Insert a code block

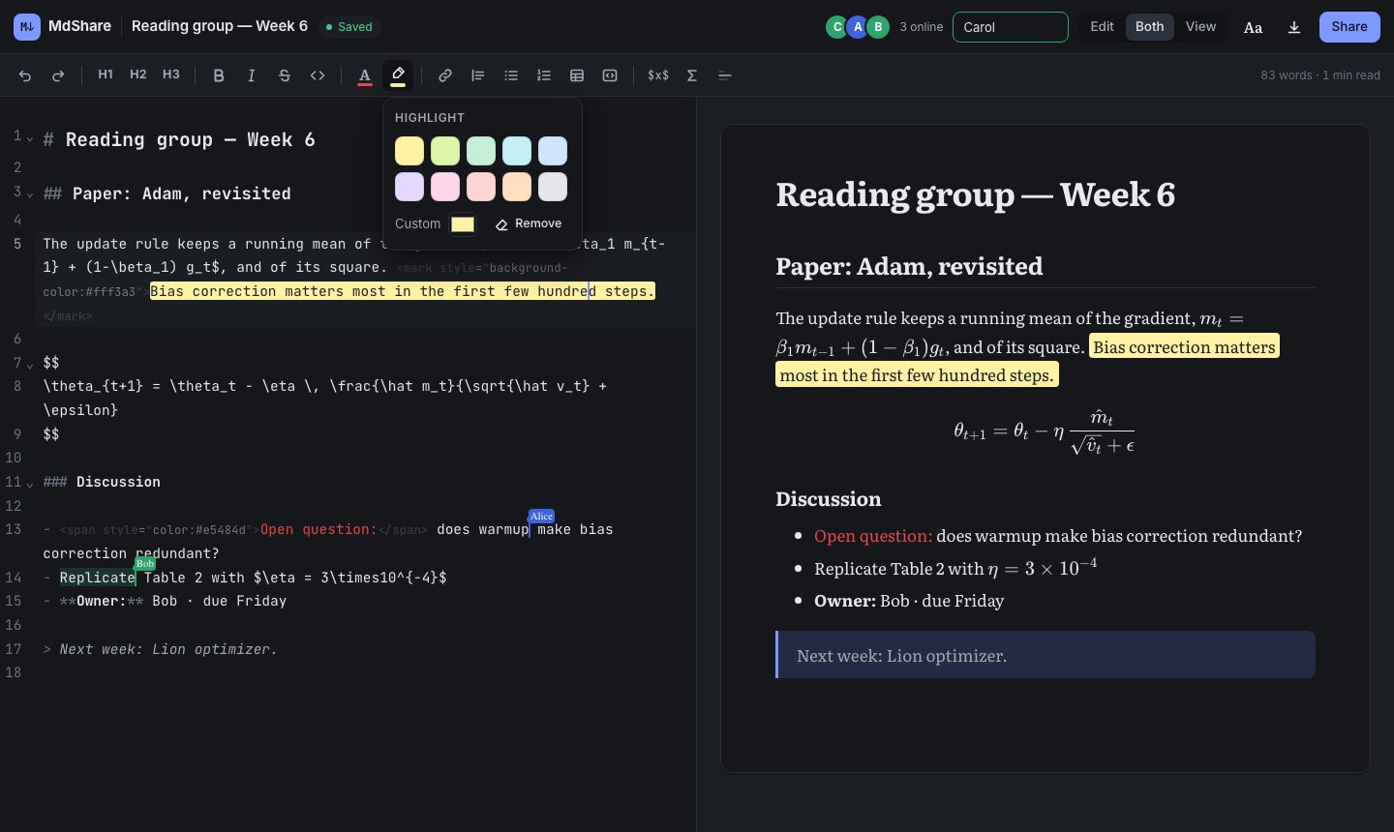610,75
